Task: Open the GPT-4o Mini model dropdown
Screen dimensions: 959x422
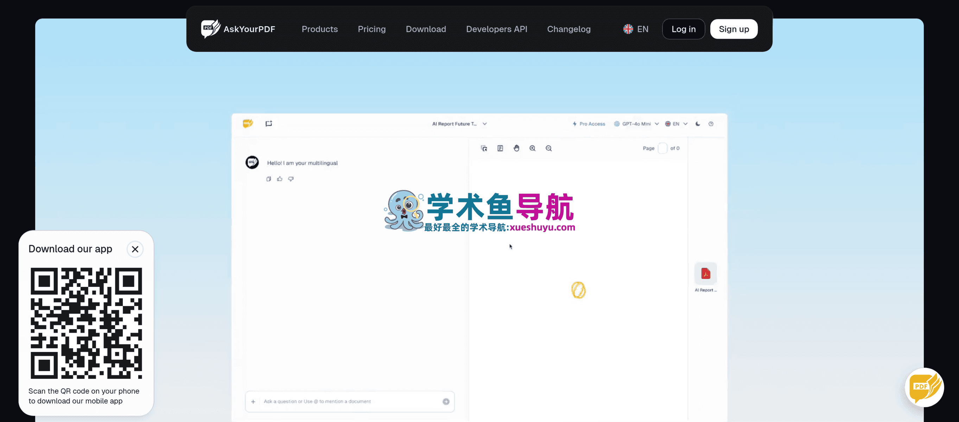Action: [x=636, y=124]
